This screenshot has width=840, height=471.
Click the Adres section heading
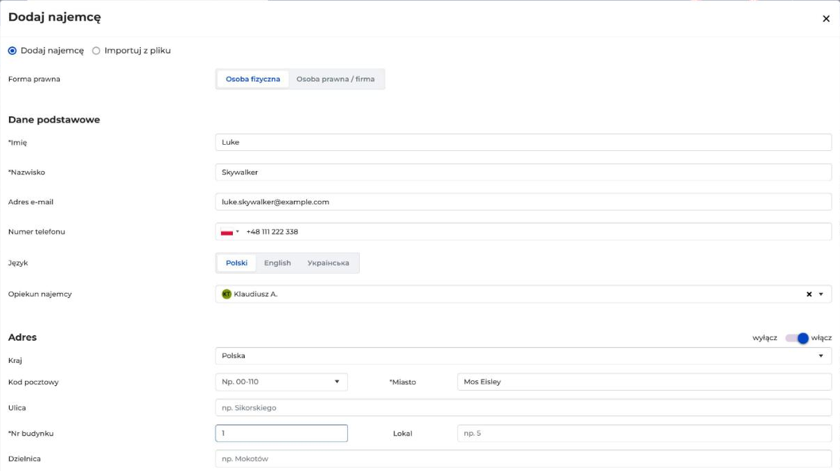coord(22,337)
